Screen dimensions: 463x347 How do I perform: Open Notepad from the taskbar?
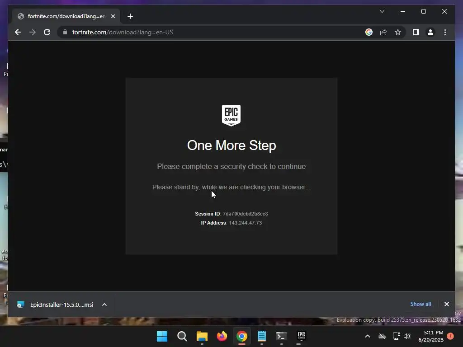point(262,336)
